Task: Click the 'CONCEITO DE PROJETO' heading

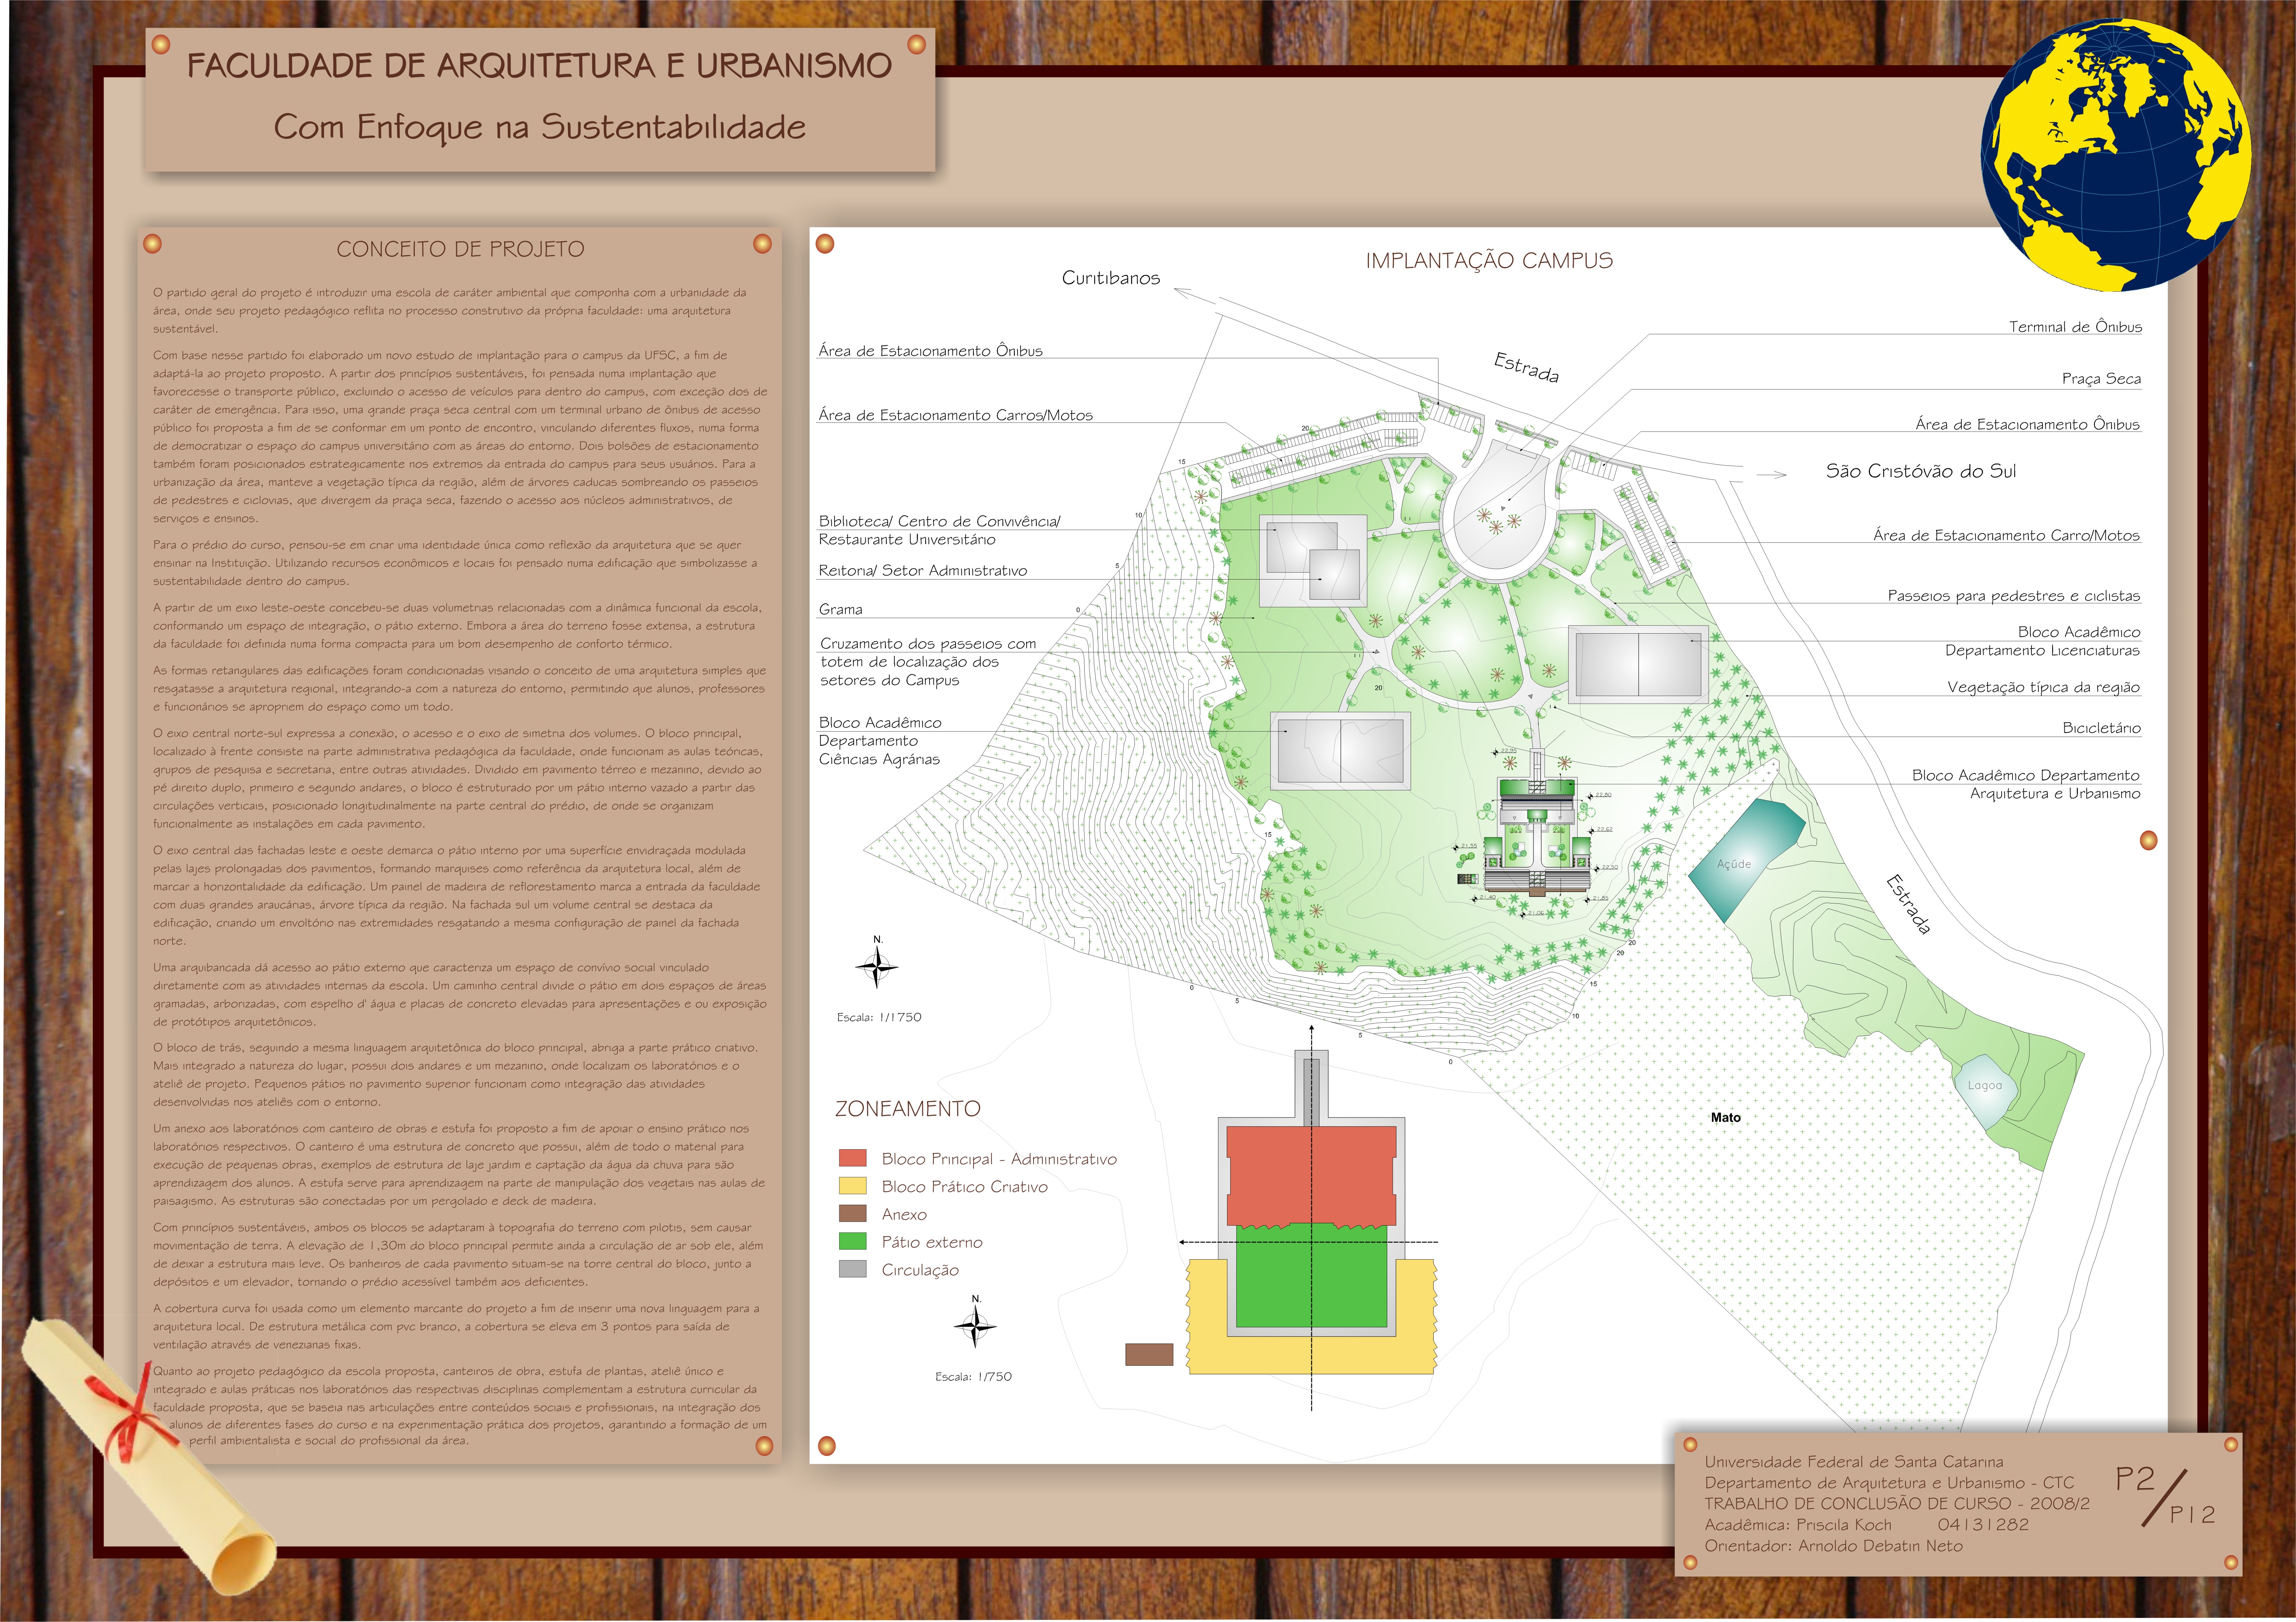Action: [460, 249]
